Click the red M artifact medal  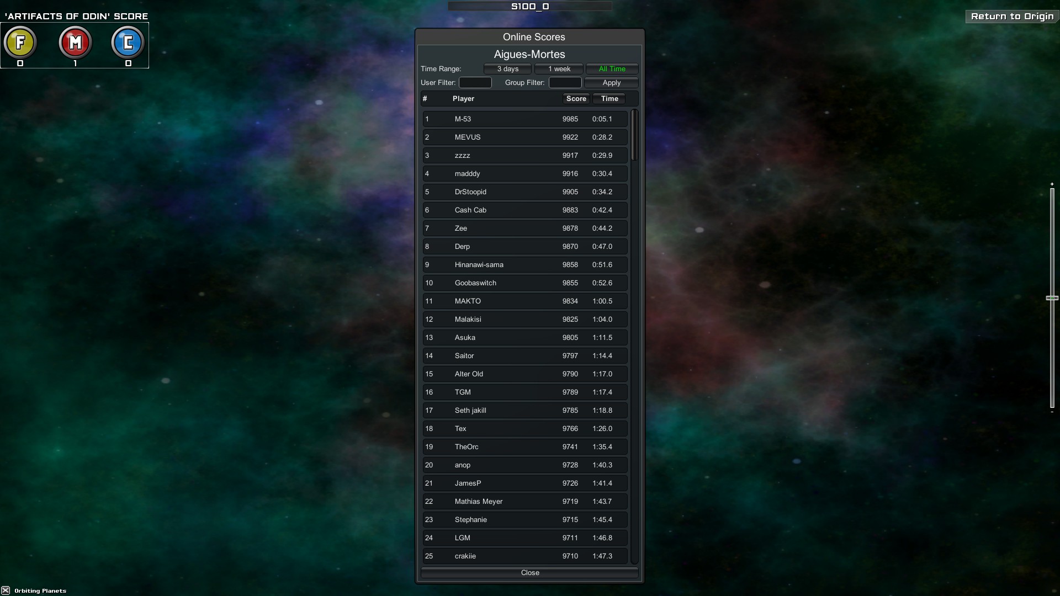(x=75, y=42)
